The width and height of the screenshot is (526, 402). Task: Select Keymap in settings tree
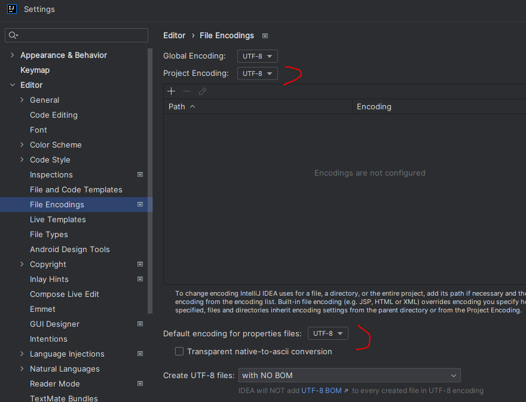(x=35, y=70)
